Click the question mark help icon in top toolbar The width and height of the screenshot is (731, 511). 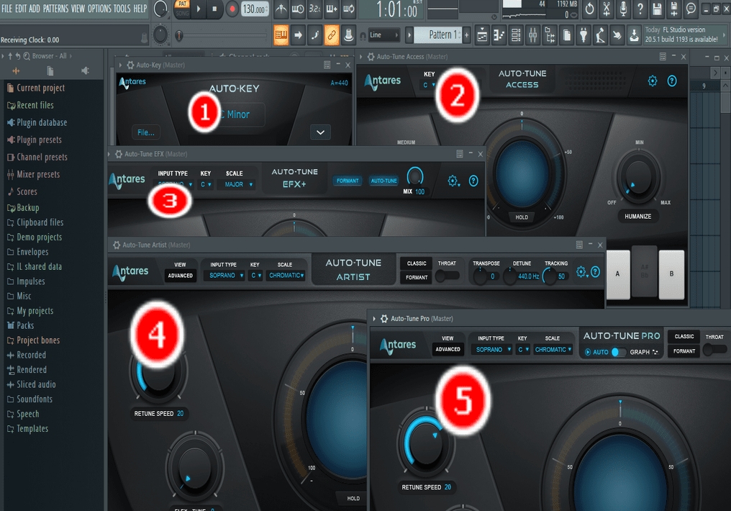click(640, 9)
